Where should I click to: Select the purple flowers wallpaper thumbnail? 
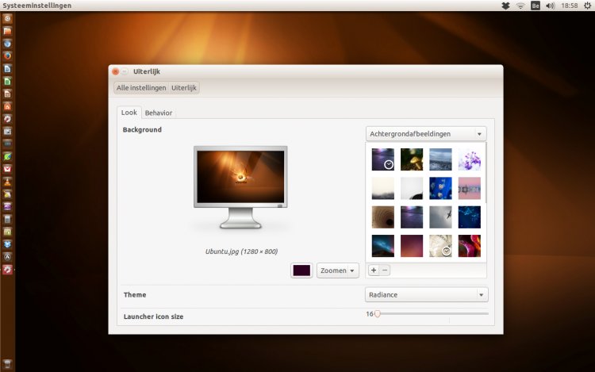470,159
